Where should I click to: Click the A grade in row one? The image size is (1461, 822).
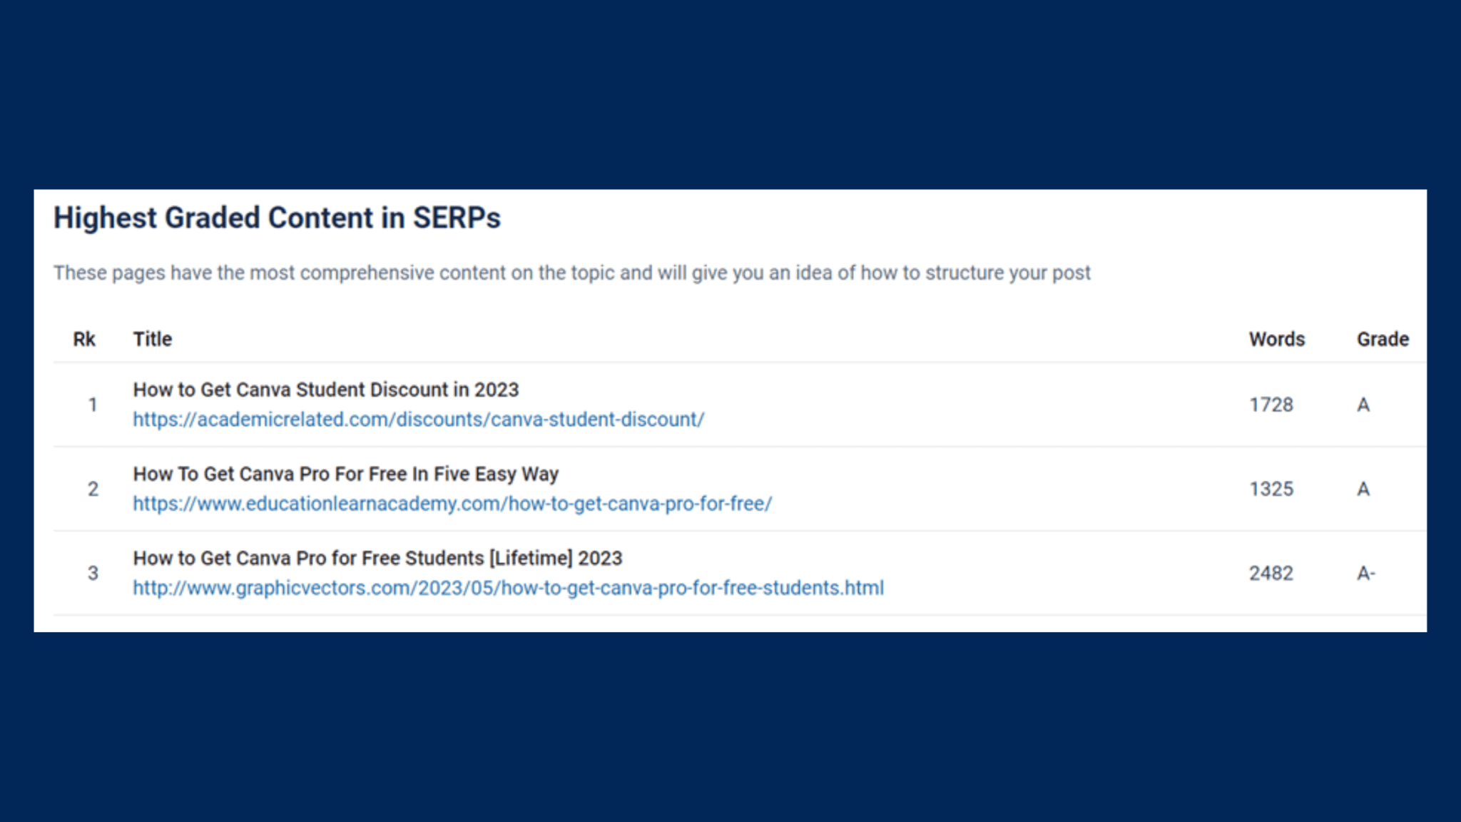(x=1363, y=405)
